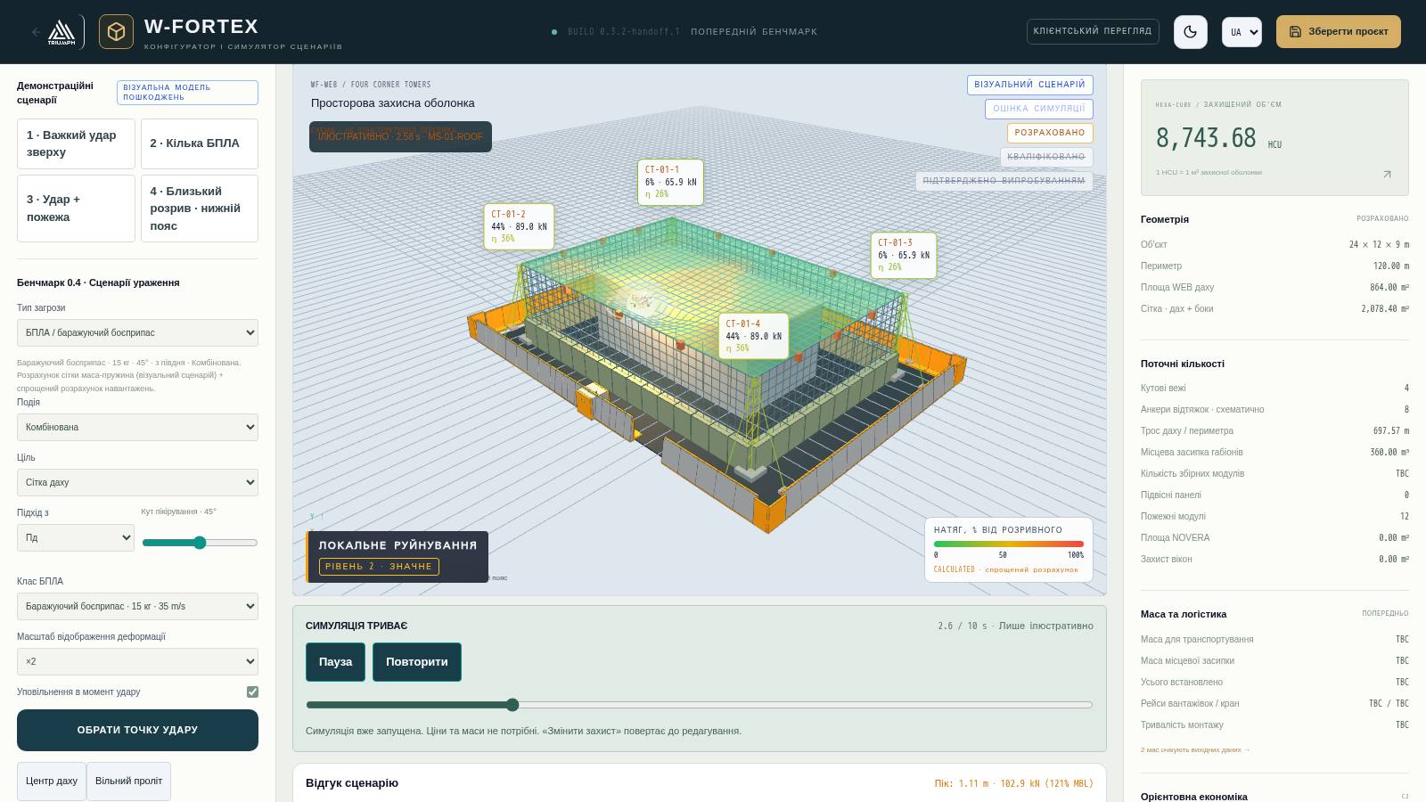The height and width of the screenshot is (802, 1426).
Task: Toggle the Візуальний сценарій mode
Action: click(x=1029, y=85)
